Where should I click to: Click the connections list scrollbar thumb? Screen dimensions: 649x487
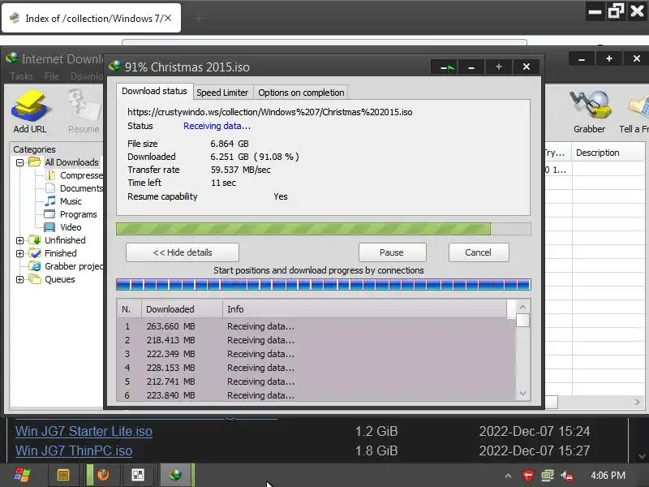[522, 320]
